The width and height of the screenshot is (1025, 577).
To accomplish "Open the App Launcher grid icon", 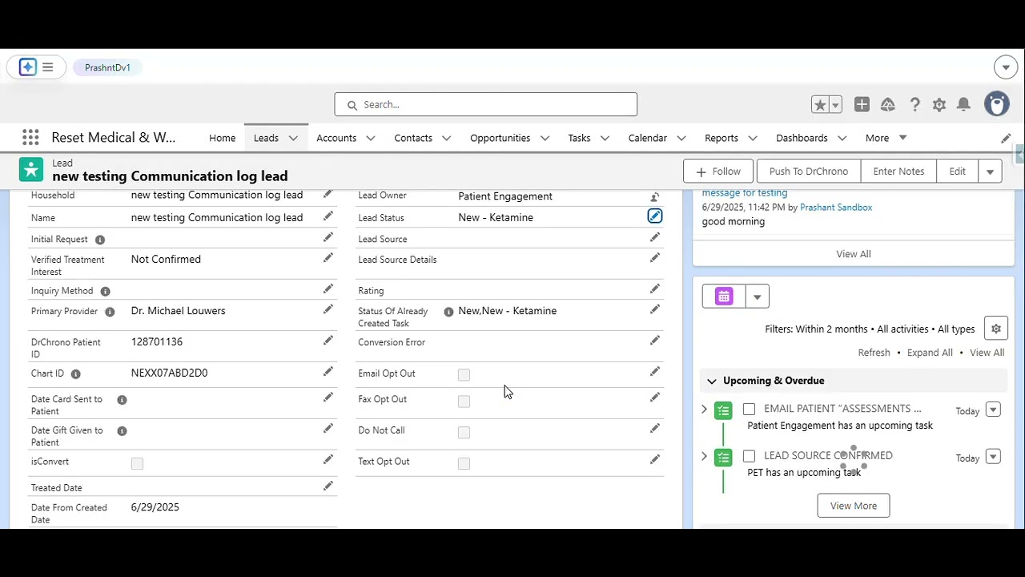I will [30, 138].
